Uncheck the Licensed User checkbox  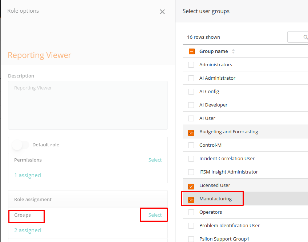191,186
